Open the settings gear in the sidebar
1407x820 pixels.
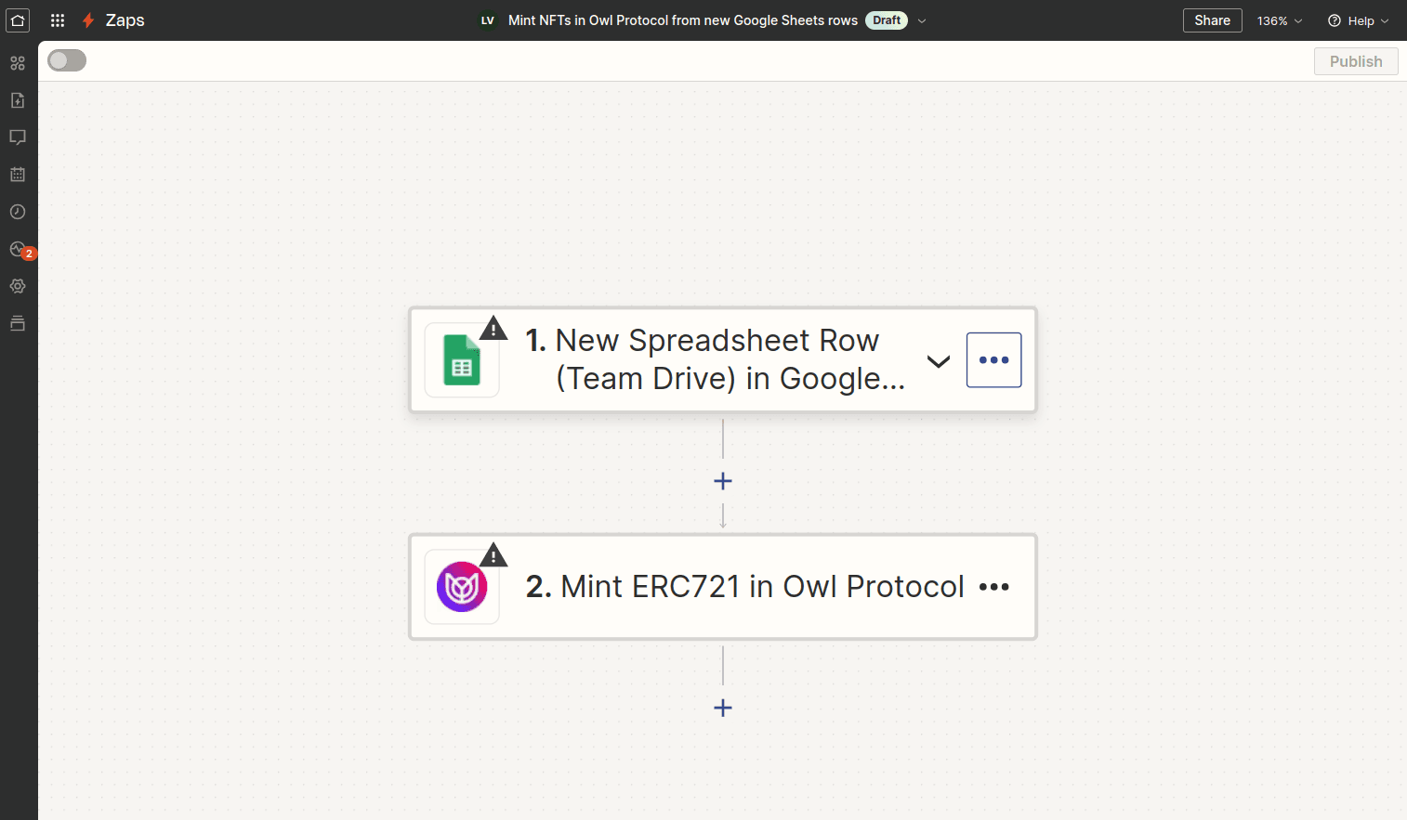[18, 286]
